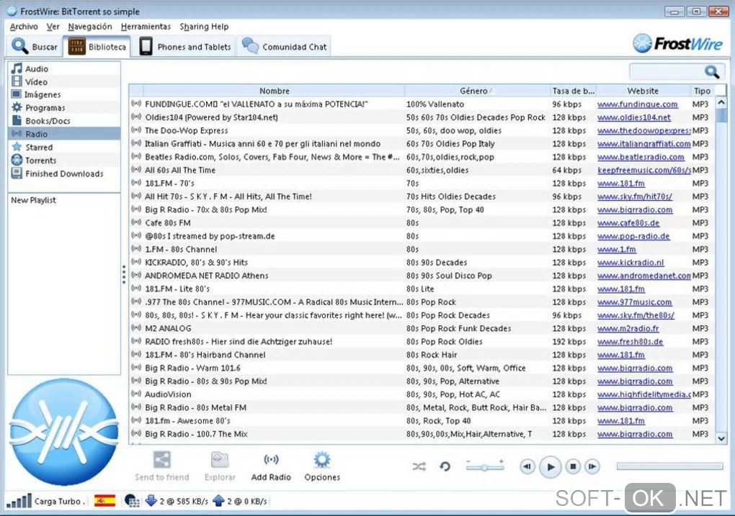Click the Send to friend share icon
735x516 pixels.
coord(162,461)
